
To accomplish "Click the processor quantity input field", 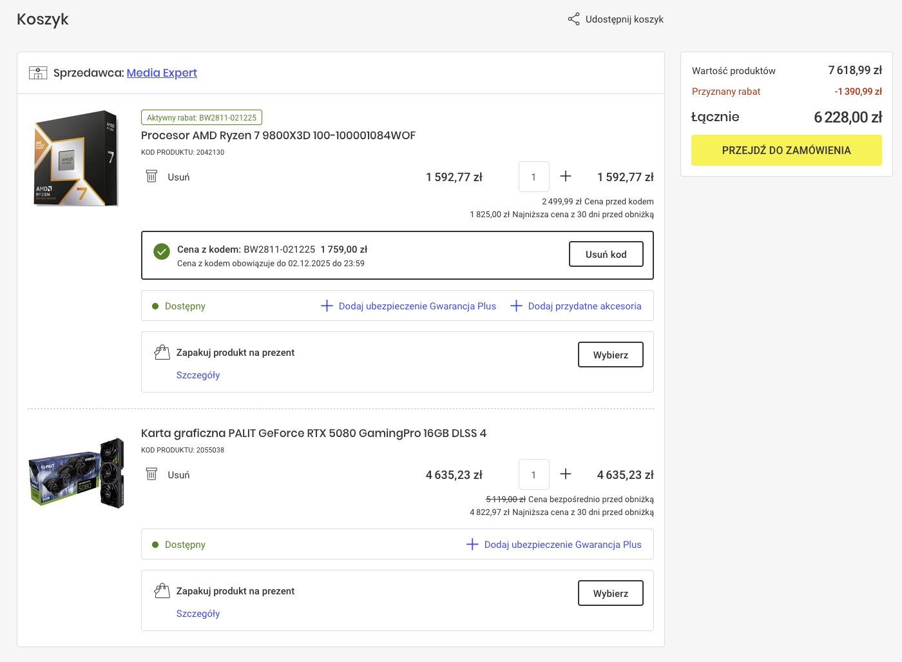I will (533, 177).
